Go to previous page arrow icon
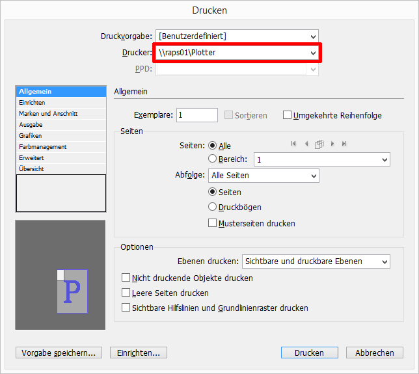 point(306,144)
